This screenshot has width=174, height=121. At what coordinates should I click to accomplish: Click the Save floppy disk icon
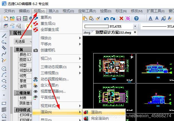pos(19,19)
